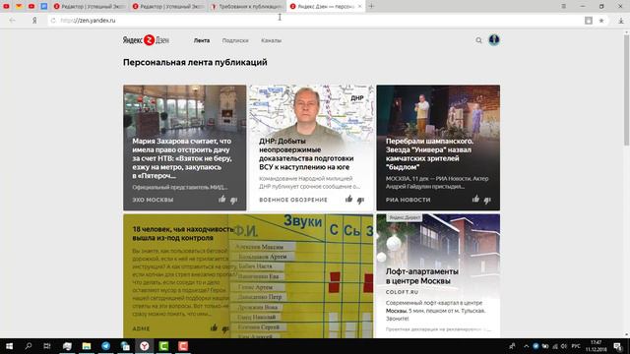Open the Zen search icon
Screen dimensions: 630x354
coord(478,40)
